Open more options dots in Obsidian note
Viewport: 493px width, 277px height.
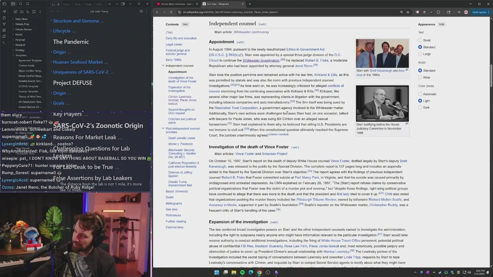147,12
